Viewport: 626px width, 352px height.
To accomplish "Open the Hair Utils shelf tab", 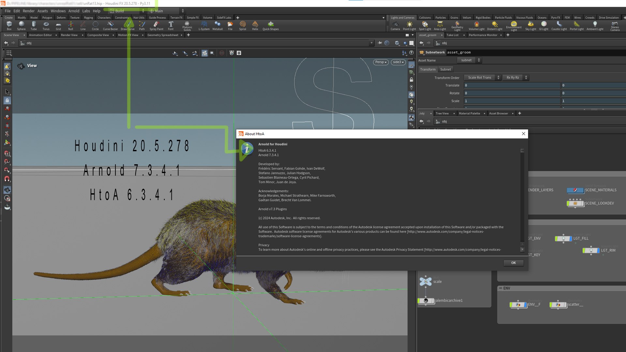I will pos(139,18).
